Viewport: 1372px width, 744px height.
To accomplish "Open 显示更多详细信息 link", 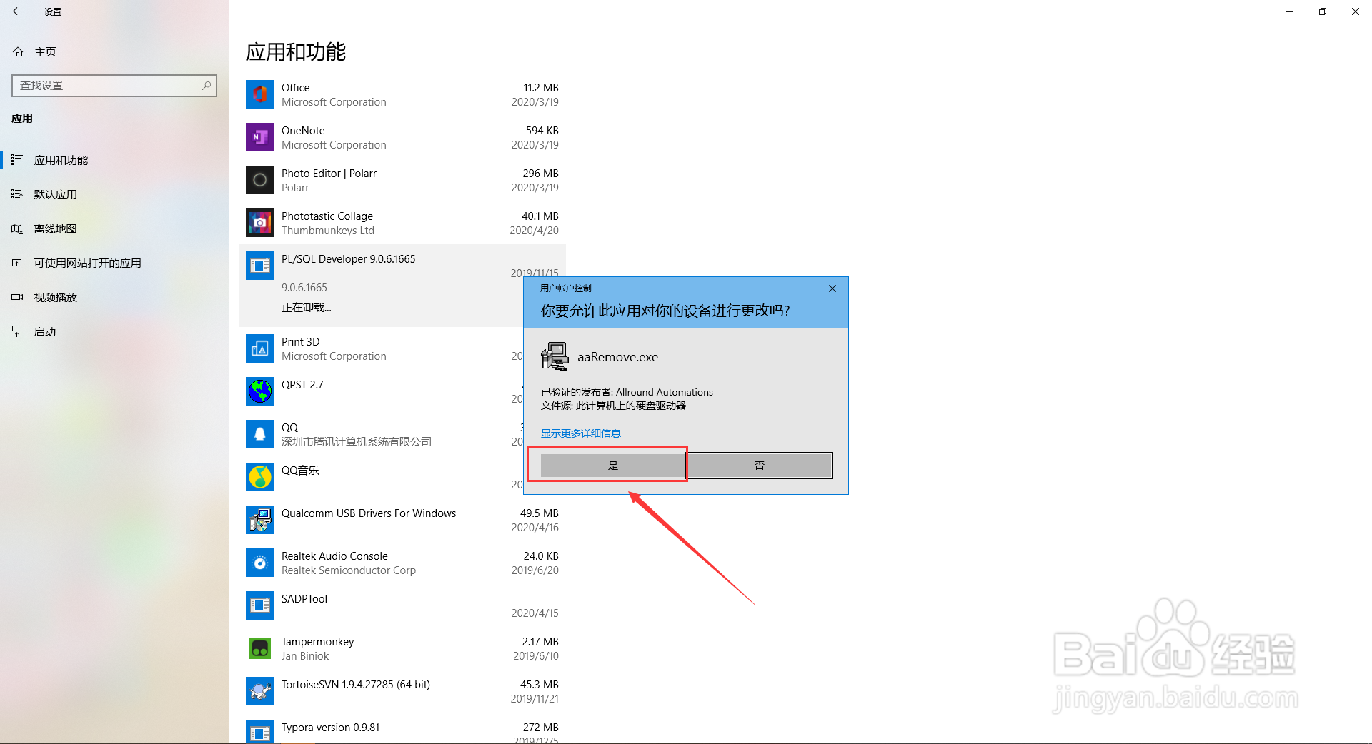I will pyautogui.click(x=580, y=433).
